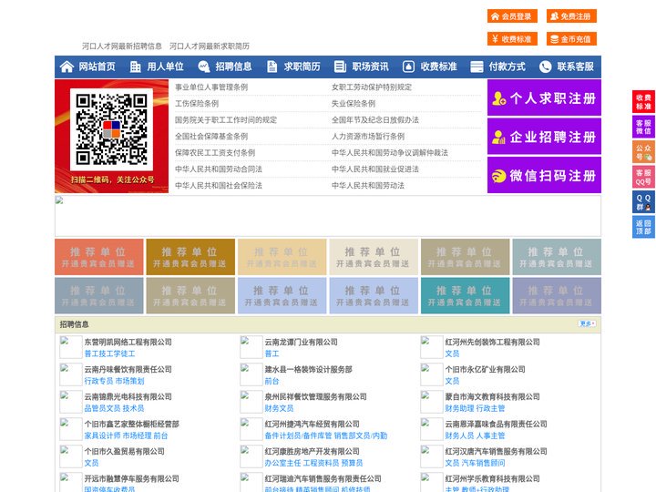Image resolution: width=656 pixels, height=492 pixels.
Task: Click the chat icon beside 招聘信息
Action: tap(204, 67)
